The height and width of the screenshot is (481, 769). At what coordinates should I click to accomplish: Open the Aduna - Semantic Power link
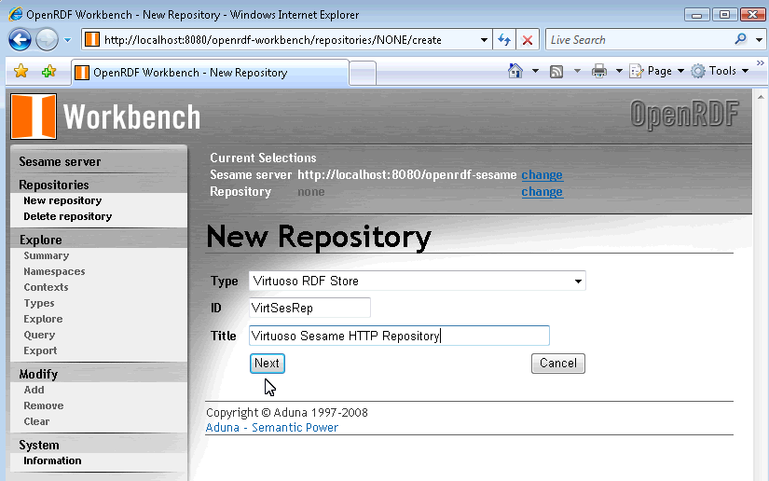point(271,427)
